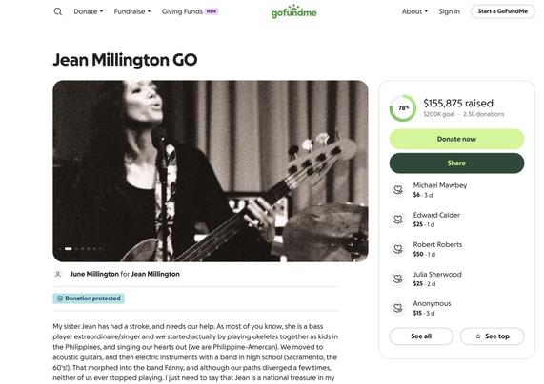This screenshot has height=384, width=544.
Task: Click the heart icon next to Michael Mawbey
Action: [398, 190]
